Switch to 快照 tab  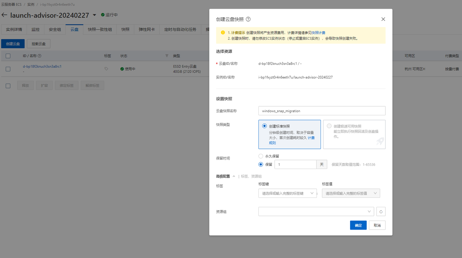point(125,30)
